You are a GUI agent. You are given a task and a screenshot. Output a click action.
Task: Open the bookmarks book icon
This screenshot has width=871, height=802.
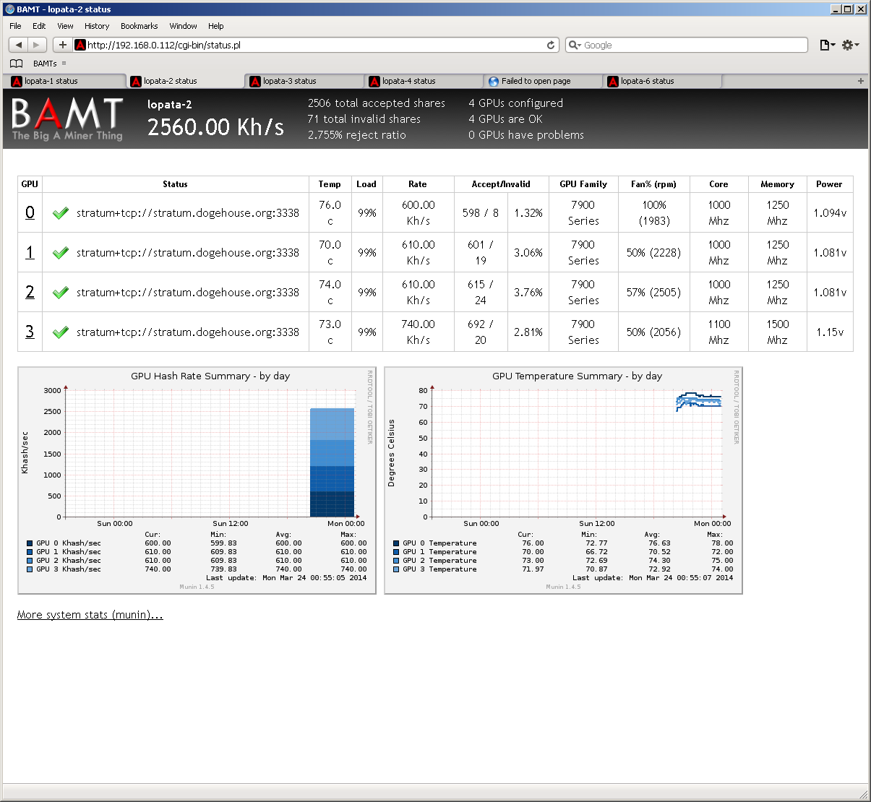pyautogui.click(x=16, y=64)
